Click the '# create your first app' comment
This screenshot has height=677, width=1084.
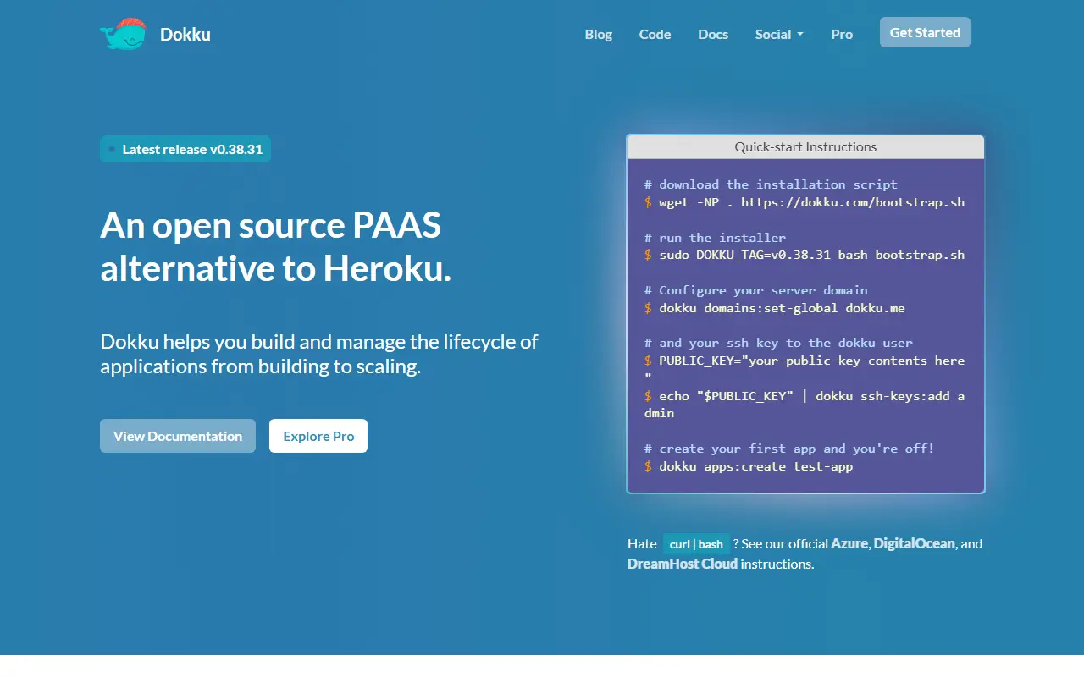[x=789, y=449]
